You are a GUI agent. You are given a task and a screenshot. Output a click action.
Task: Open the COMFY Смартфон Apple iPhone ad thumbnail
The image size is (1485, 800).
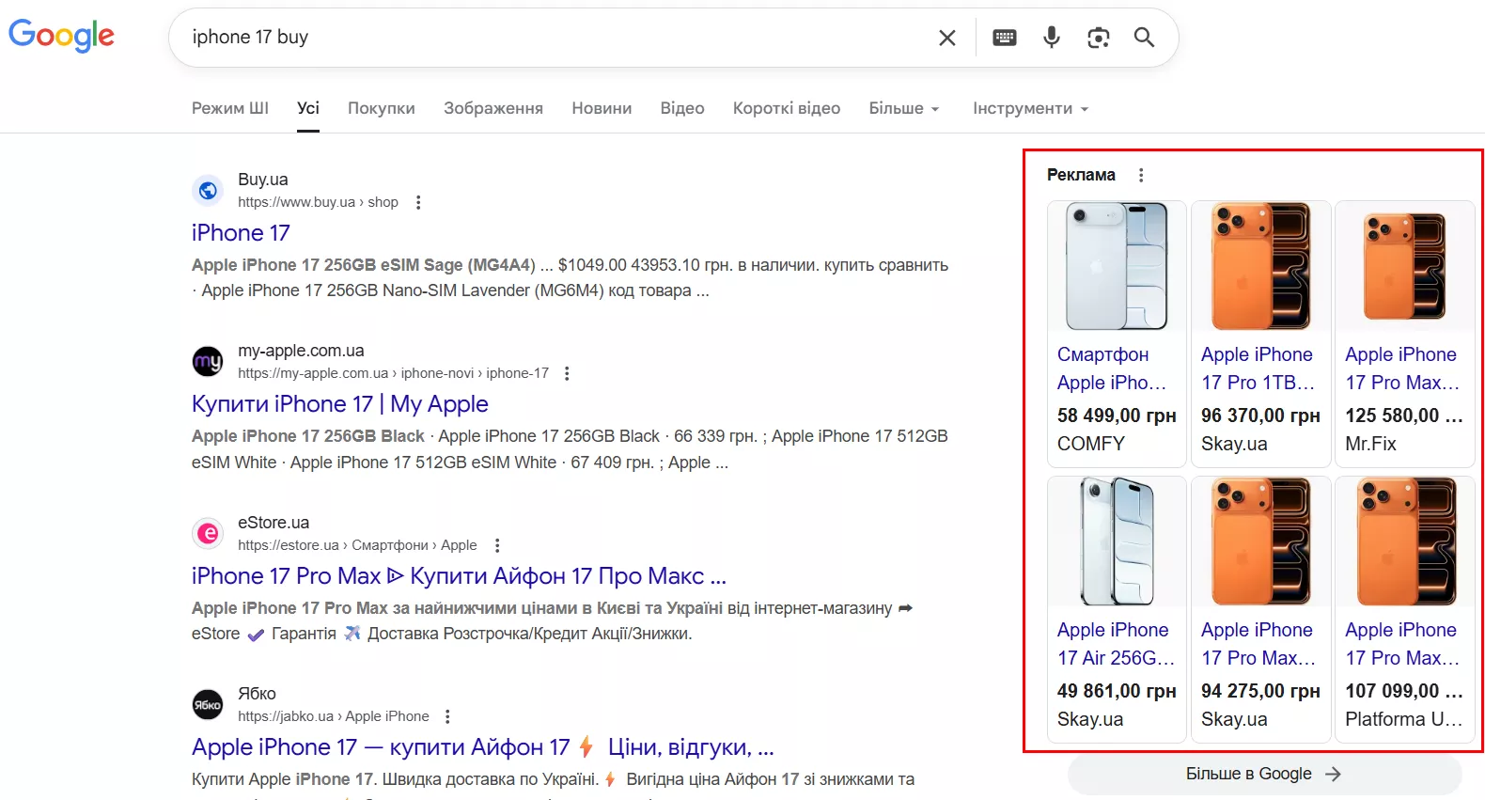(1117, 266)
